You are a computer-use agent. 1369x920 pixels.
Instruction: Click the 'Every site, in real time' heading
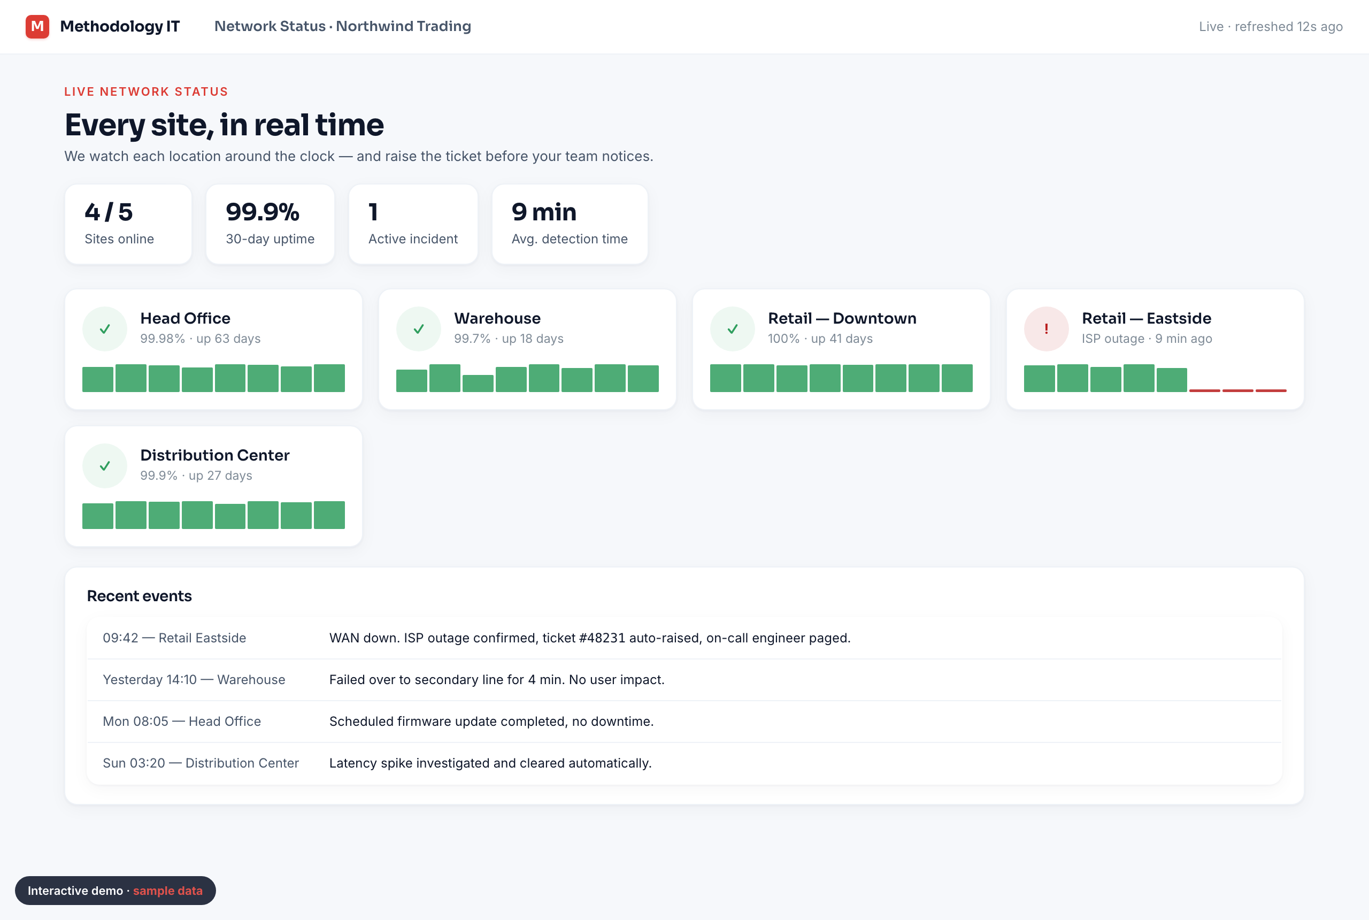[x=224, y=125]
